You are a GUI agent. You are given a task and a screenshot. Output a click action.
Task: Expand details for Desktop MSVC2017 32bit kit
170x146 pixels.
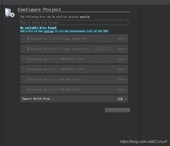point(122,59)
